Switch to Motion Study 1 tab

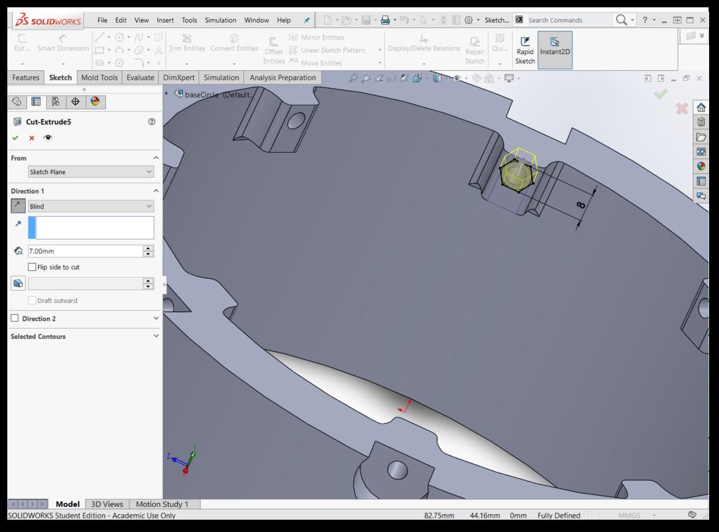click(x=162, y=504)
